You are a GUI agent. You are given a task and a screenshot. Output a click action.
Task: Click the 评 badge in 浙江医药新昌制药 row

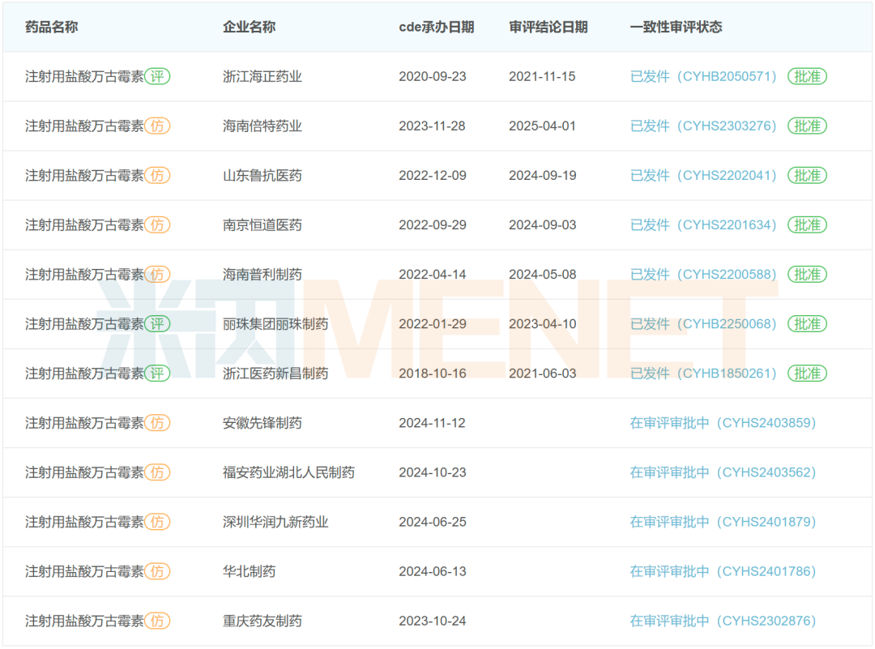[x=157, y=374]
